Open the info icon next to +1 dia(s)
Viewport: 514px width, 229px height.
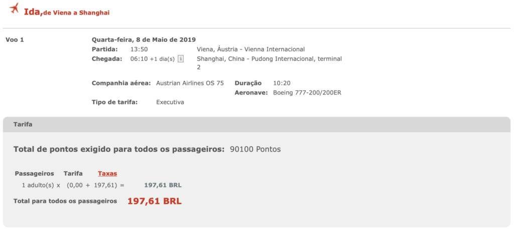click(181, 59)
